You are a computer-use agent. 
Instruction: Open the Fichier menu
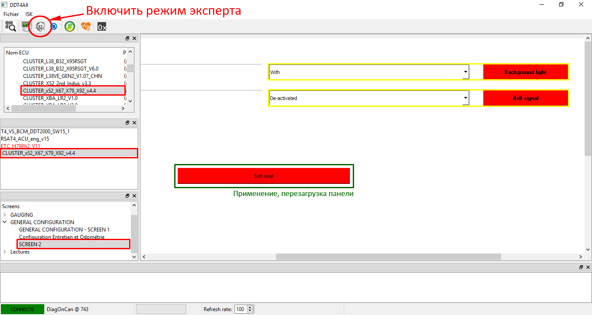(11, 14)
